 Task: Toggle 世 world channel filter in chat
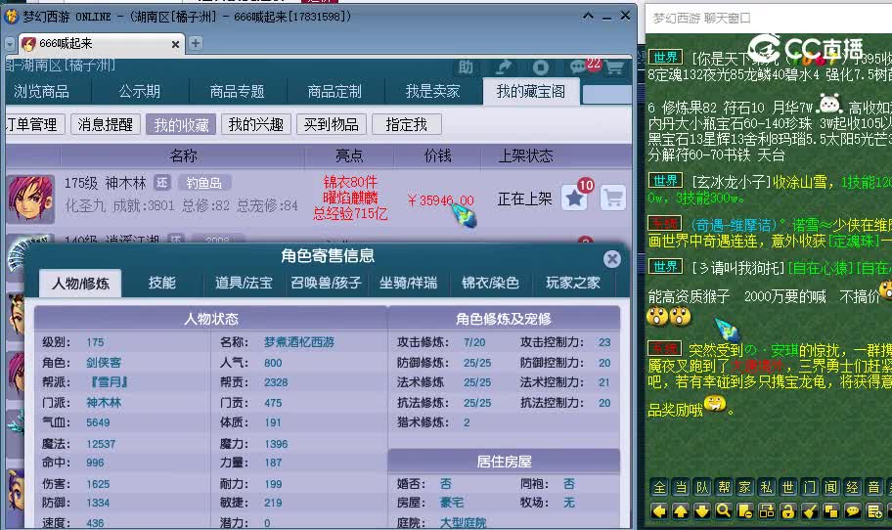[x=788, y=487]
